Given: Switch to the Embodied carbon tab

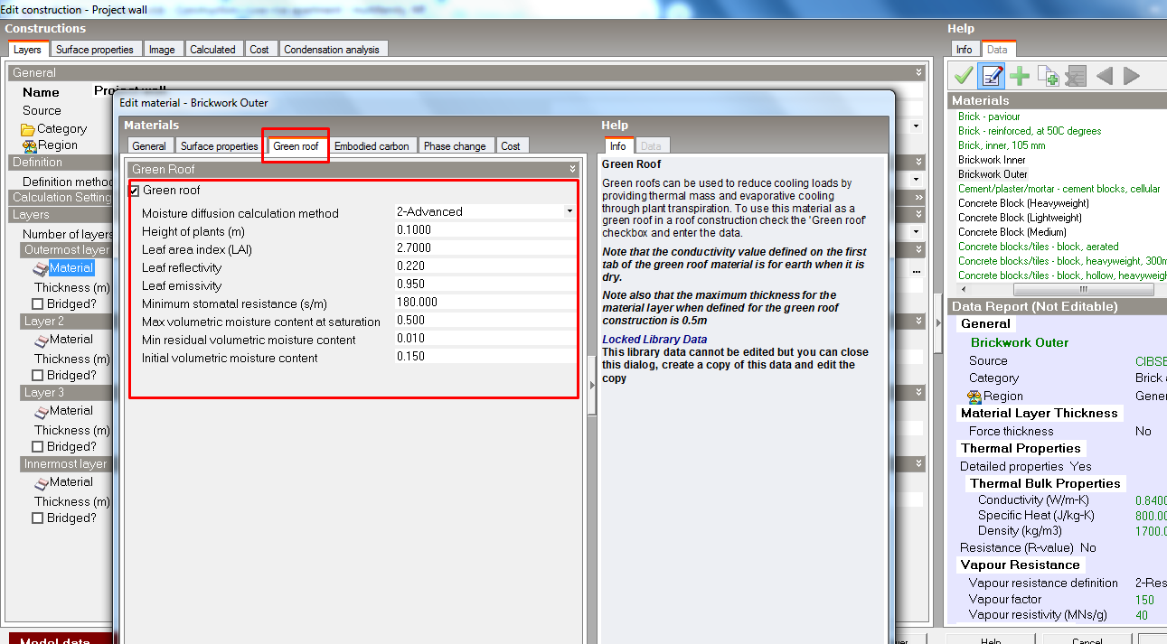Looking at the screenshot, I should pos(372,145).
